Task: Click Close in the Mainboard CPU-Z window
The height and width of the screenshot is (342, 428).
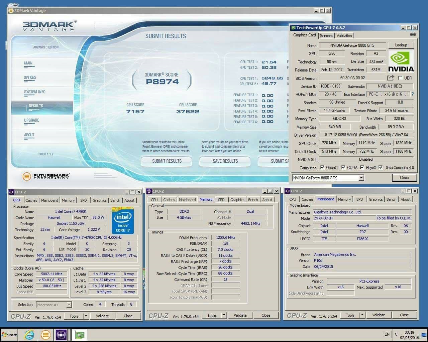Action: click(404, 315)
